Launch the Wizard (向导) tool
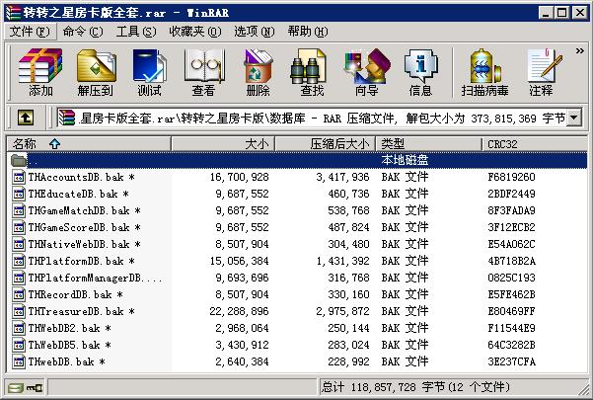This screenshot has width=593, height=400. (x=366, y=72)
